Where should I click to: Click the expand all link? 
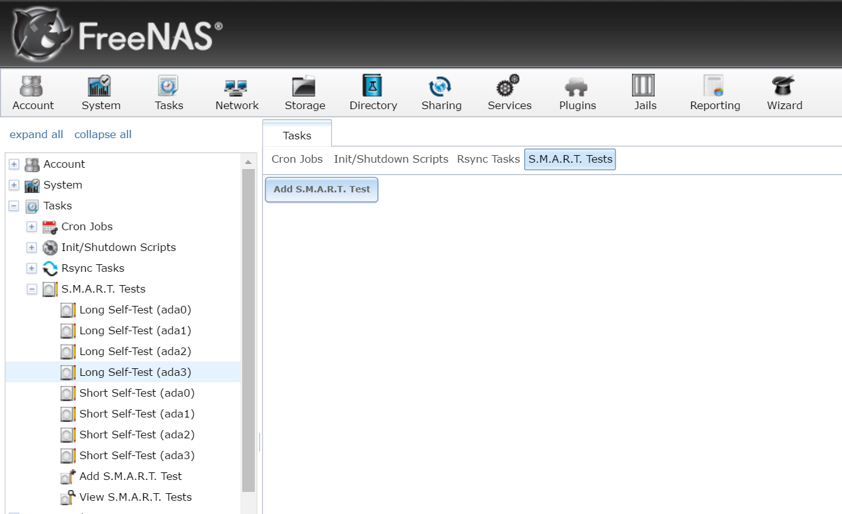[x=37, y=134]
